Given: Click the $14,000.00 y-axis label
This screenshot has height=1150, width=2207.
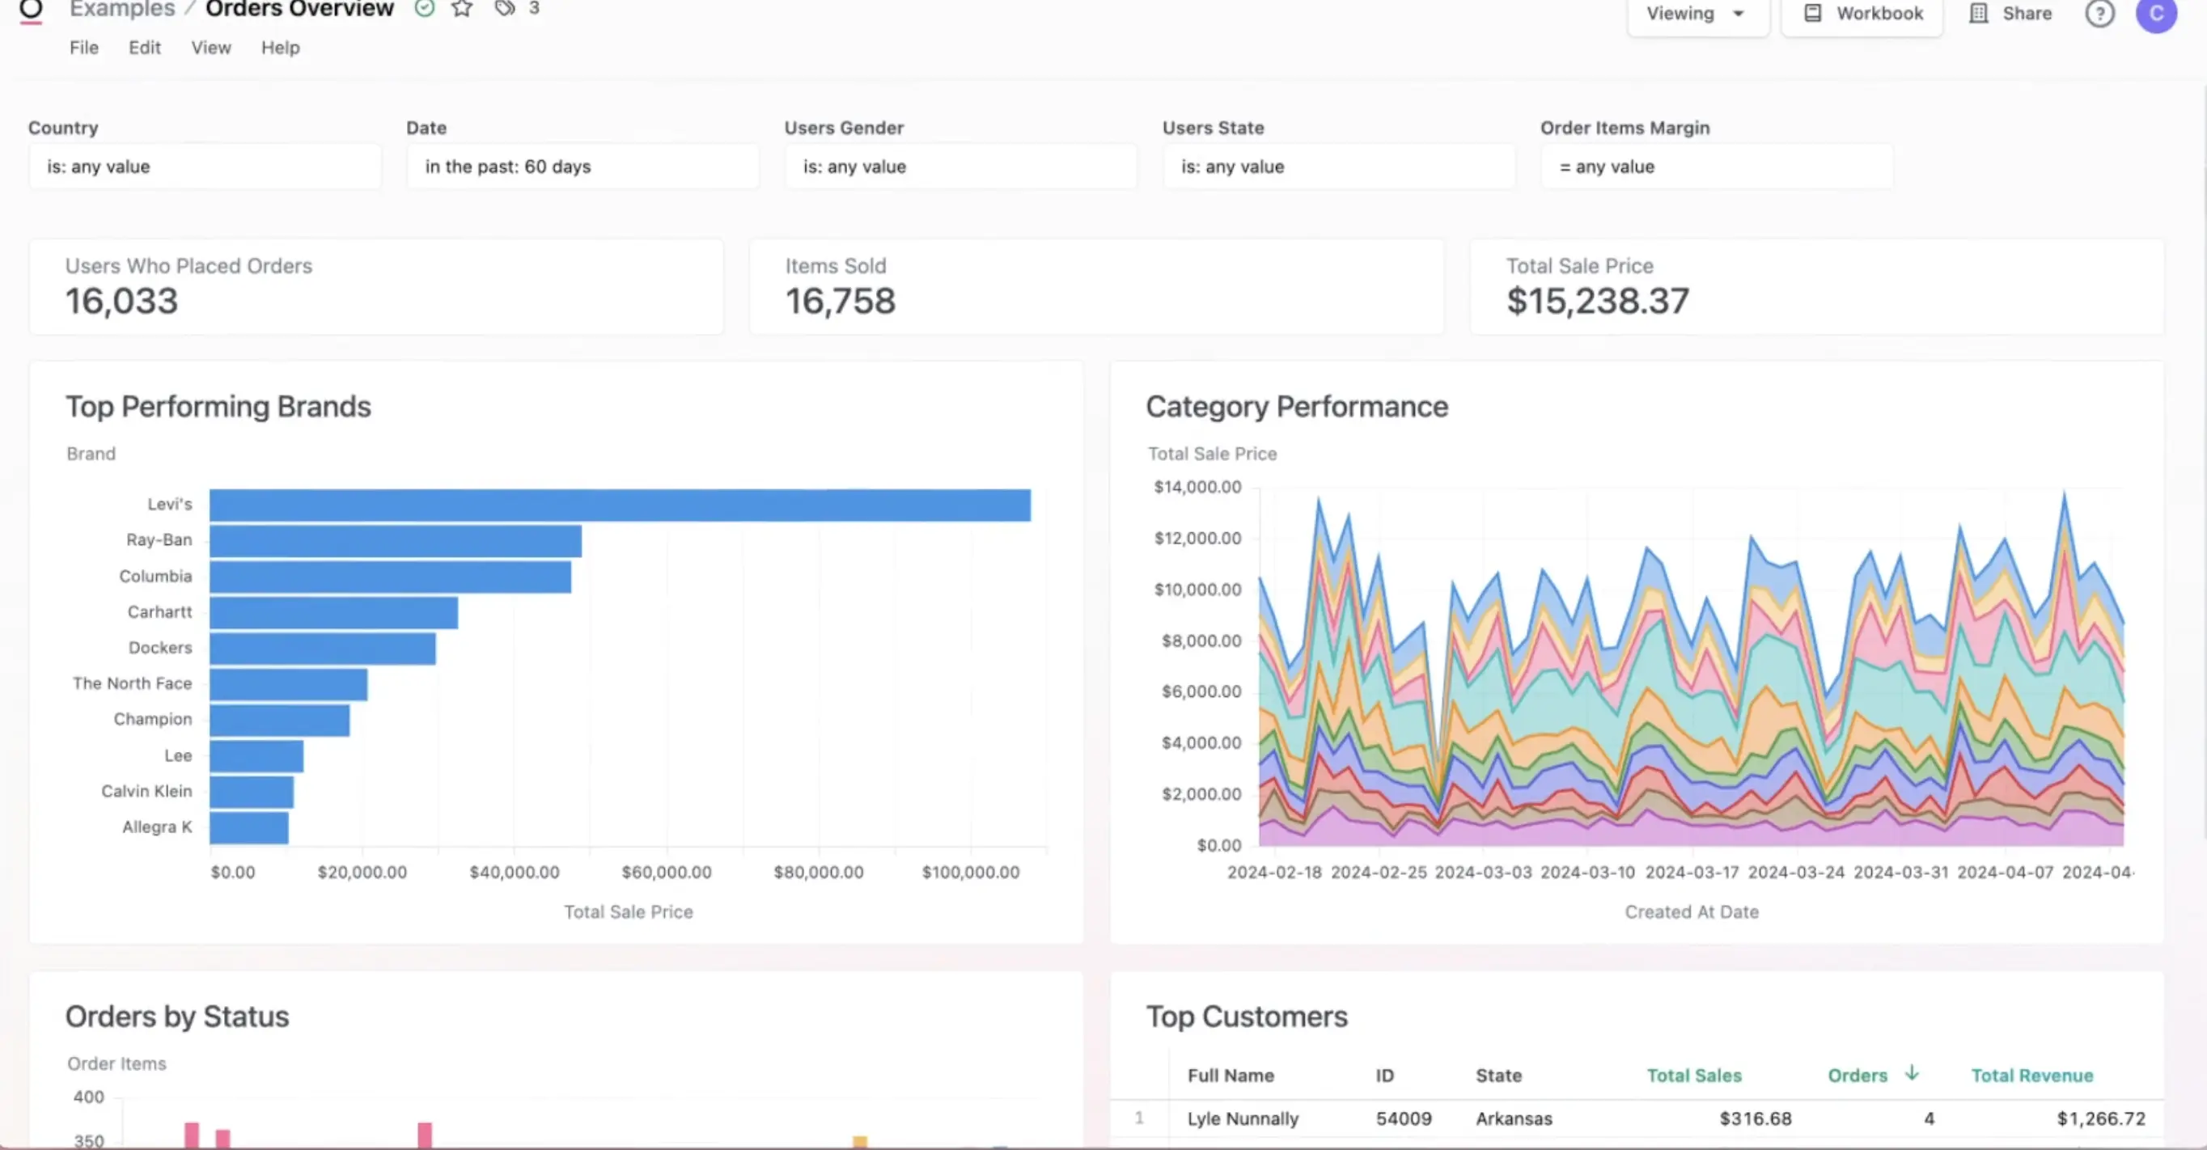Looking at the screenshot, I should (1197, 487).
